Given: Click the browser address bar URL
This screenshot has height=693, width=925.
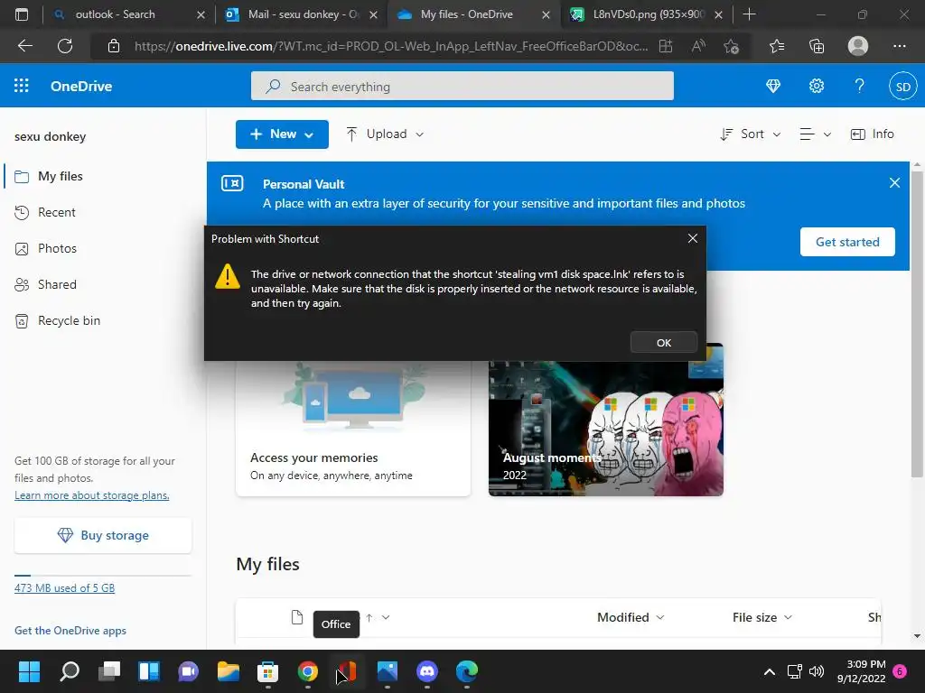Looking at the screenshot, I should [390, 46].
